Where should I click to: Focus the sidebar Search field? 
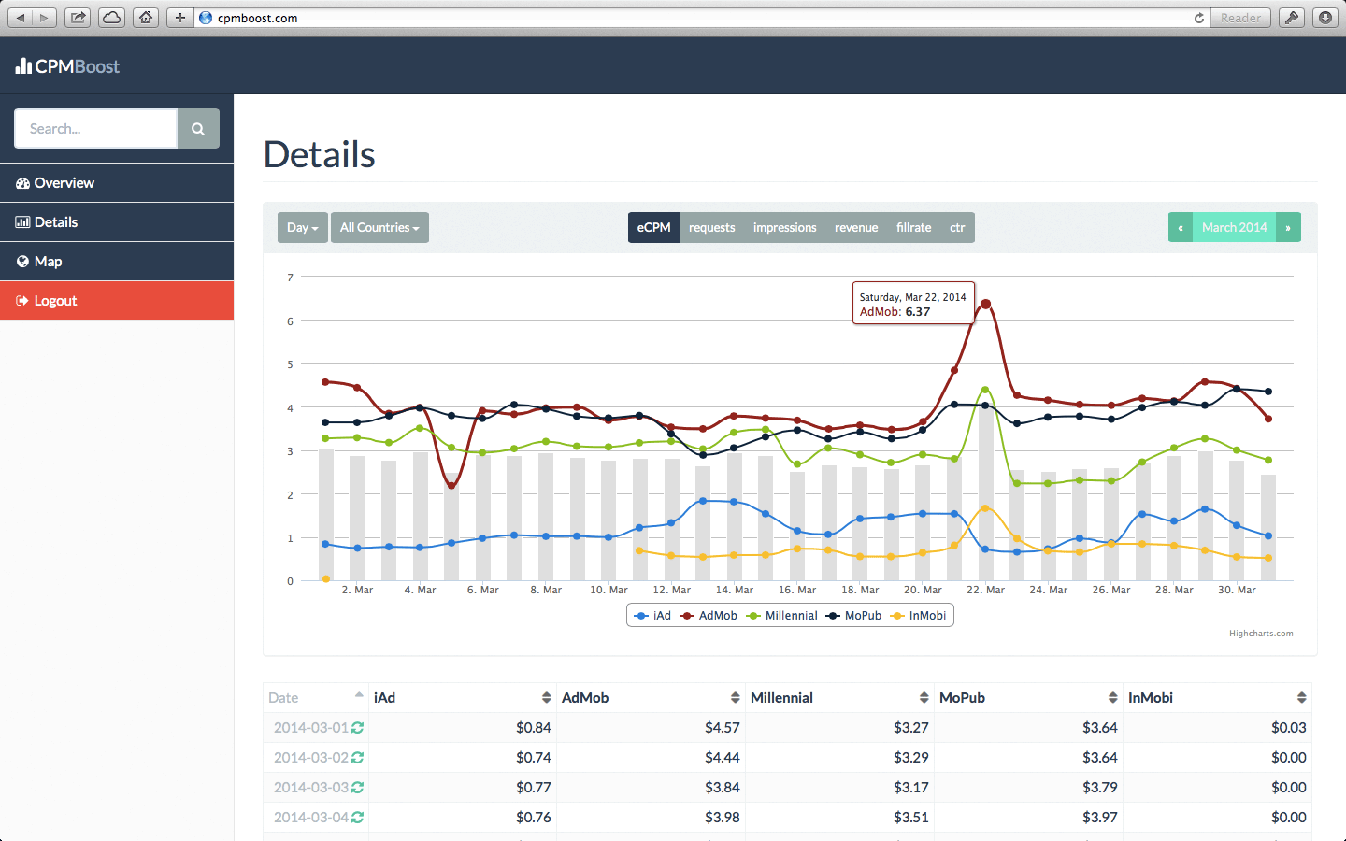(95, 129)
